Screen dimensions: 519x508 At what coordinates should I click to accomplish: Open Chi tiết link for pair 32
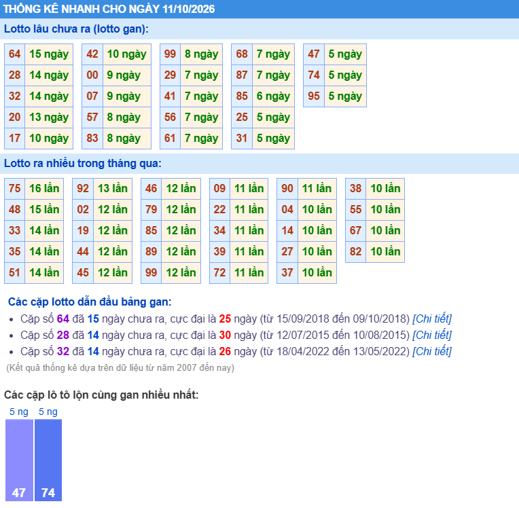(x=431, y=351)
